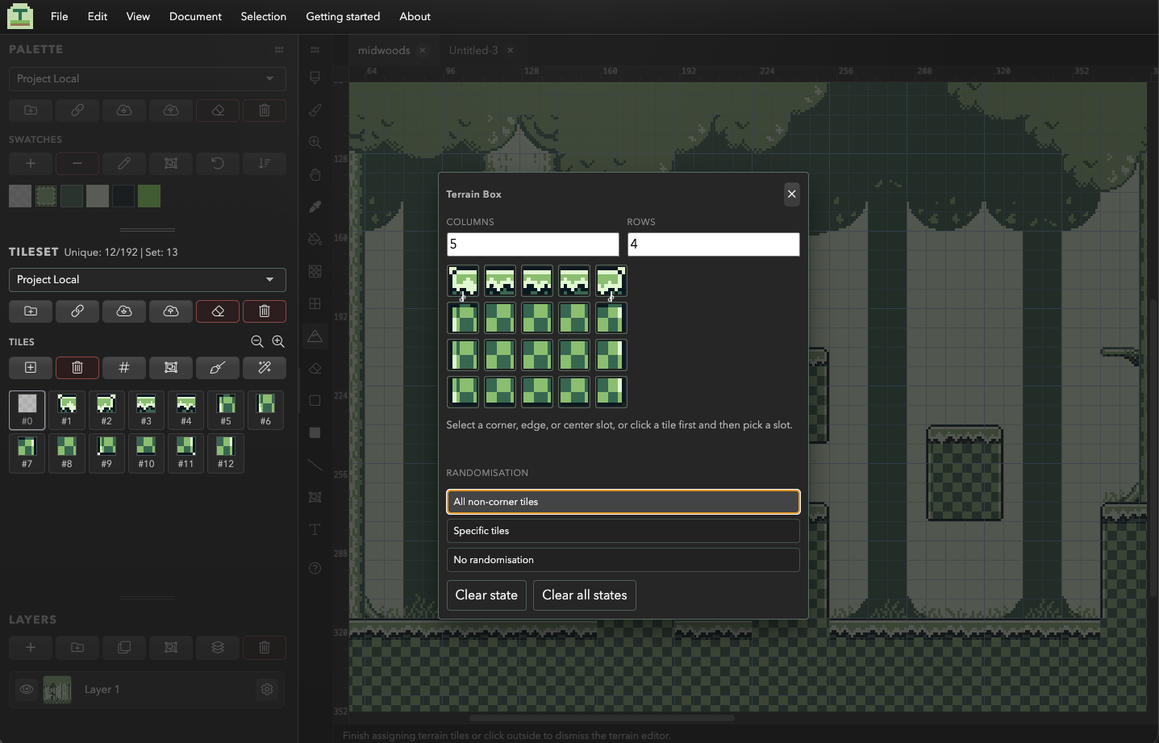Switch to the Untitled-3 tab

(x=473, y=50)
